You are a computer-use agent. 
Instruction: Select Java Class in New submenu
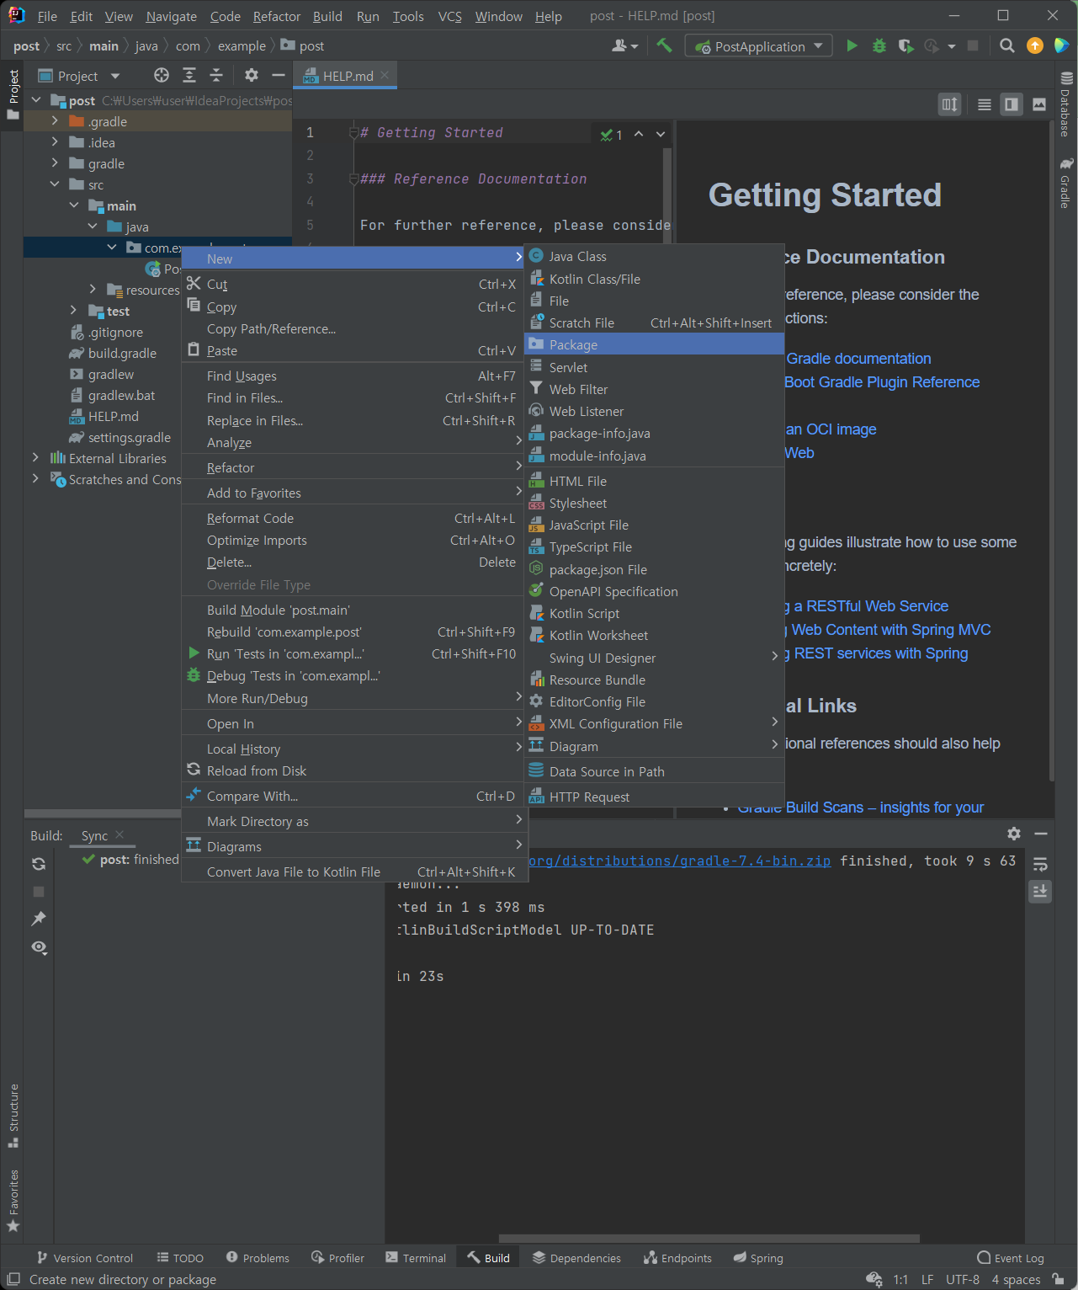[654, 256]
